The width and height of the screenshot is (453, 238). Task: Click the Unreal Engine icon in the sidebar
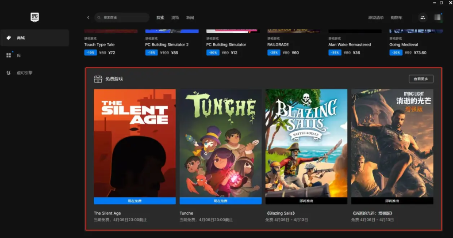[9, 73]
